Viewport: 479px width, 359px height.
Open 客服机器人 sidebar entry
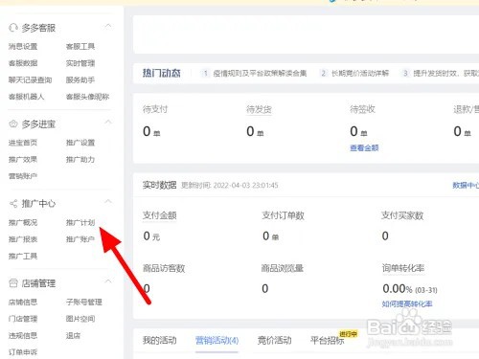[x=27, y=97]
